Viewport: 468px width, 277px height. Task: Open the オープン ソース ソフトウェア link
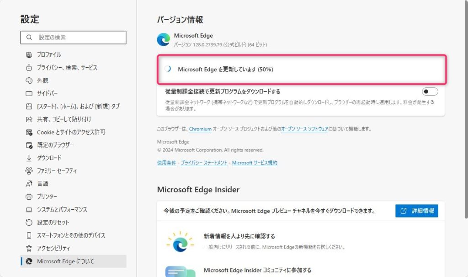pyautogui.click(x=304, y=129)
